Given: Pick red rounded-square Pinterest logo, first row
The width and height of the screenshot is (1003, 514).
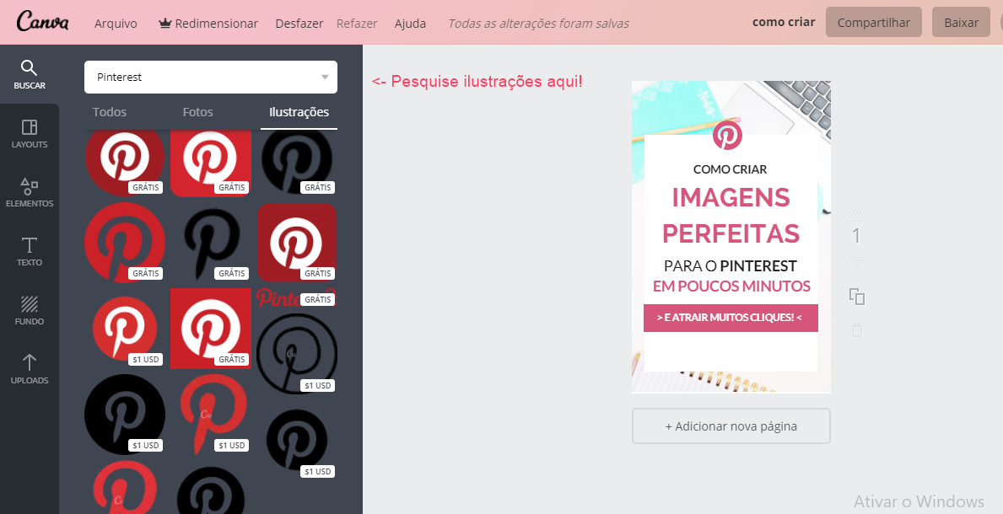Looking at the screenshot, I should coord(211,163).
